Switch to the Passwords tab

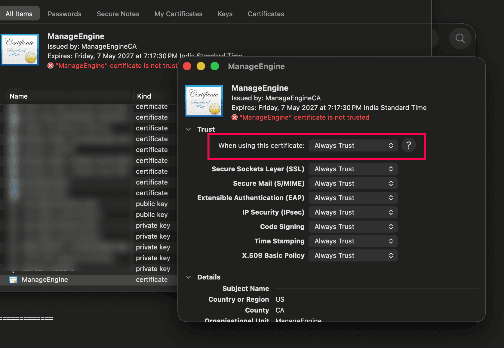coord(65,14)
